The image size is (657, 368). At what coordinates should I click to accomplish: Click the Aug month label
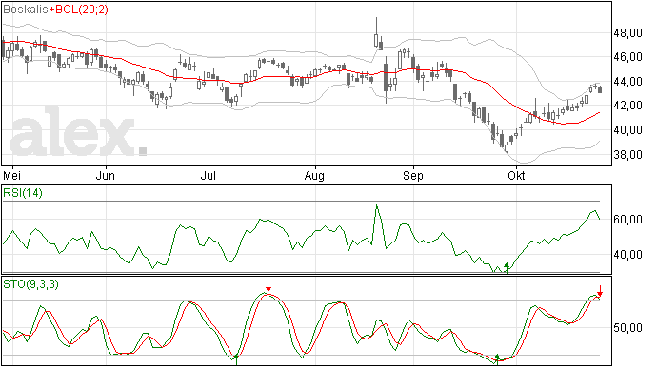pos(314,175)
